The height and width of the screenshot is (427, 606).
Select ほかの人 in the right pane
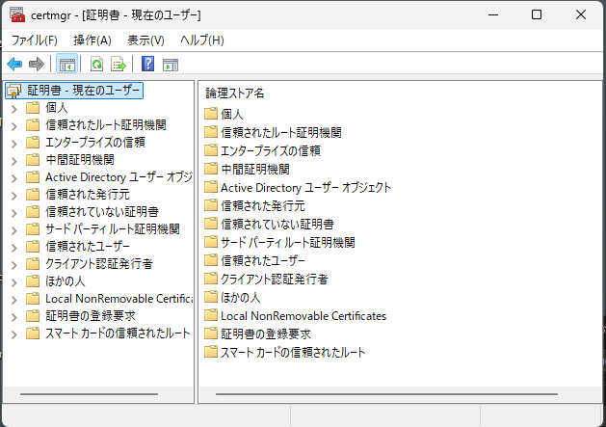click(241, 297)
